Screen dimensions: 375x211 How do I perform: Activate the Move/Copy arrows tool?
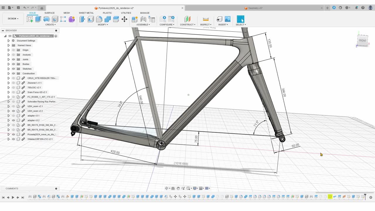coord(124,19)
